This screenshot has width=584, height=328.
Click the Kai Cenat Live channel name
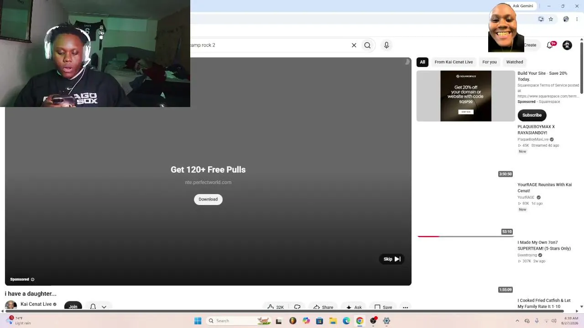click(36, 304)
